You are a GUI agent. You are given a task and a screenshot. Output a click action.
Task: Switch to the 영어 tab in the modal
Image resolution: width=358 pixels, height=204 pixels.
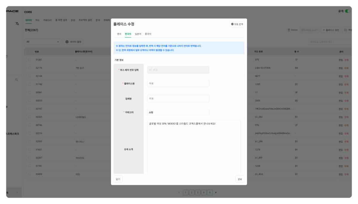(119, 34)
